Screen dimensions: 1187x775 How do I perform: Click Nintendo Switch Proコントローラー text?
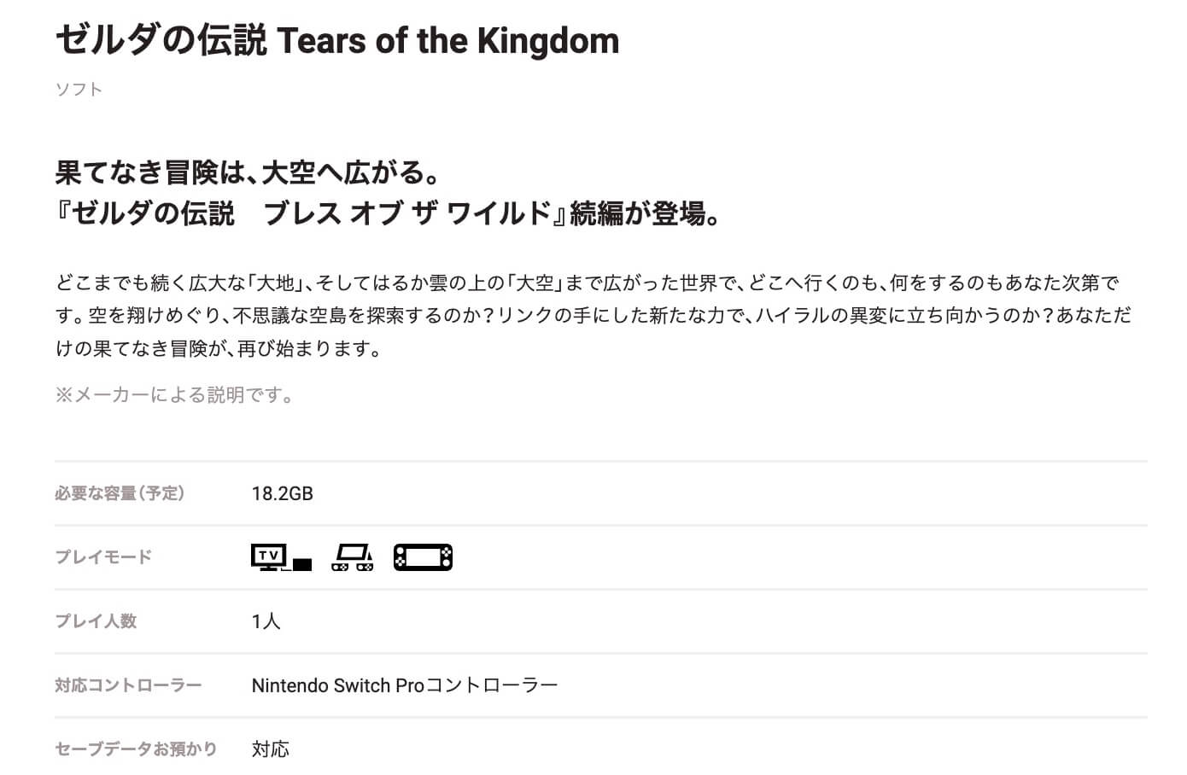click(404, 685)
